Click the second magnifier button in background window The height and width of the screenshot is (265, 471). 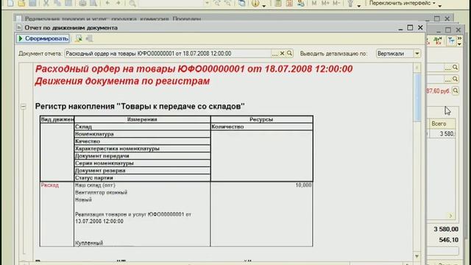455,79
